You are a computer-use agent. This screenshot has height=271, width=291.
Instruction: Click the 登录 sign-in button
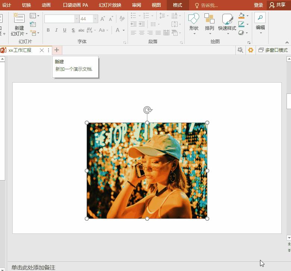[x=259, y=5]
